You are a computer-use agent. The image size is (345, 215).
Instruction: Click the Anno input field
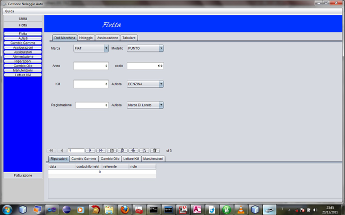[91, 66]
